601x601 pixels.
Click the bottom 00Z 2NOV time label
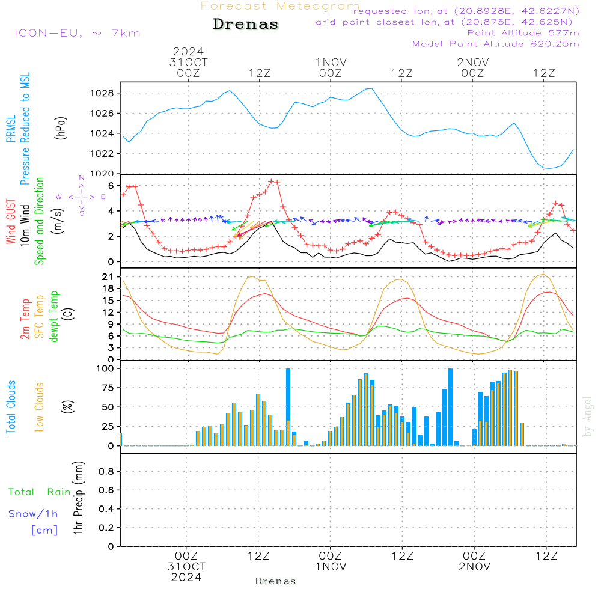click(x=474, y=561)
